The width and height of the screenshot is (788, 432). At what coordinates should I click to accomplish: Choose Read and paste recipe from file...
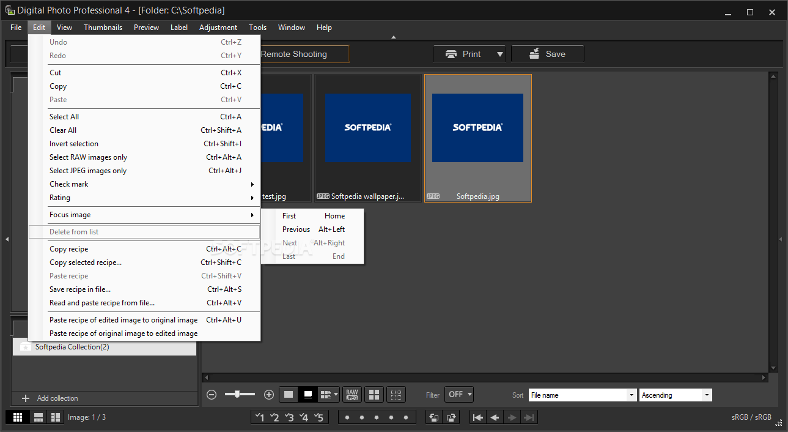(144, 303)
